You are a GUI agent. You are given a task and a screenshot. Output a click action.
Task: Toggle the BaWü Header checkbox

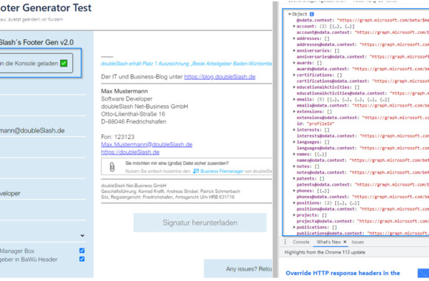coord(82,259)
